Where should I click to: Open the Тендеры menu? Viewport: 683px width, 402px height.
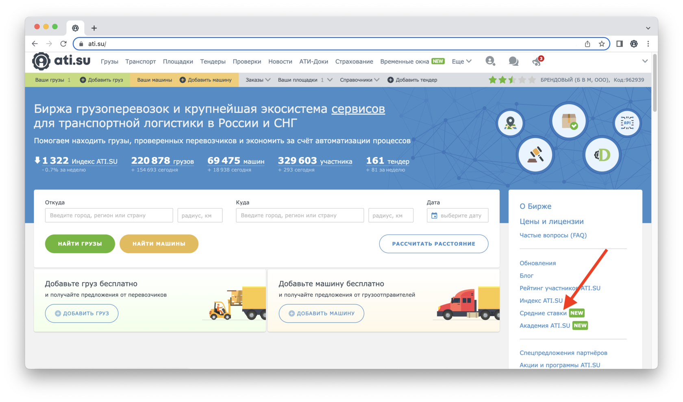[213, 61]
